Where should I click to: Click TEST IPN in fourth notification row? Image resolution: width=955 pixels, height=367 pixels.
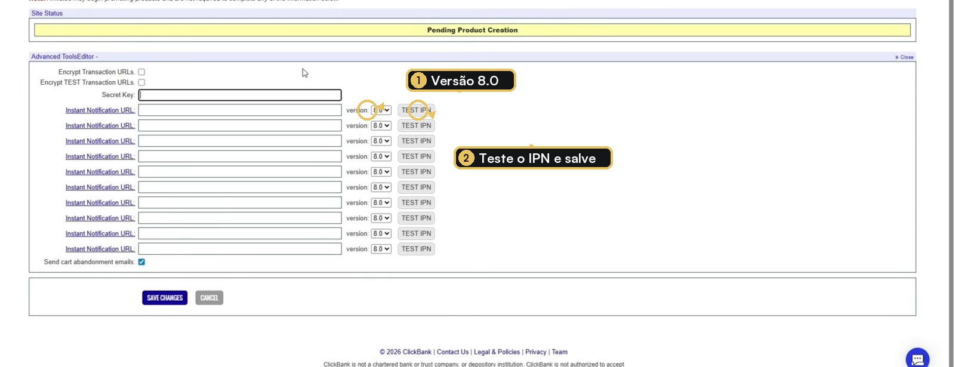pos(416,157)
